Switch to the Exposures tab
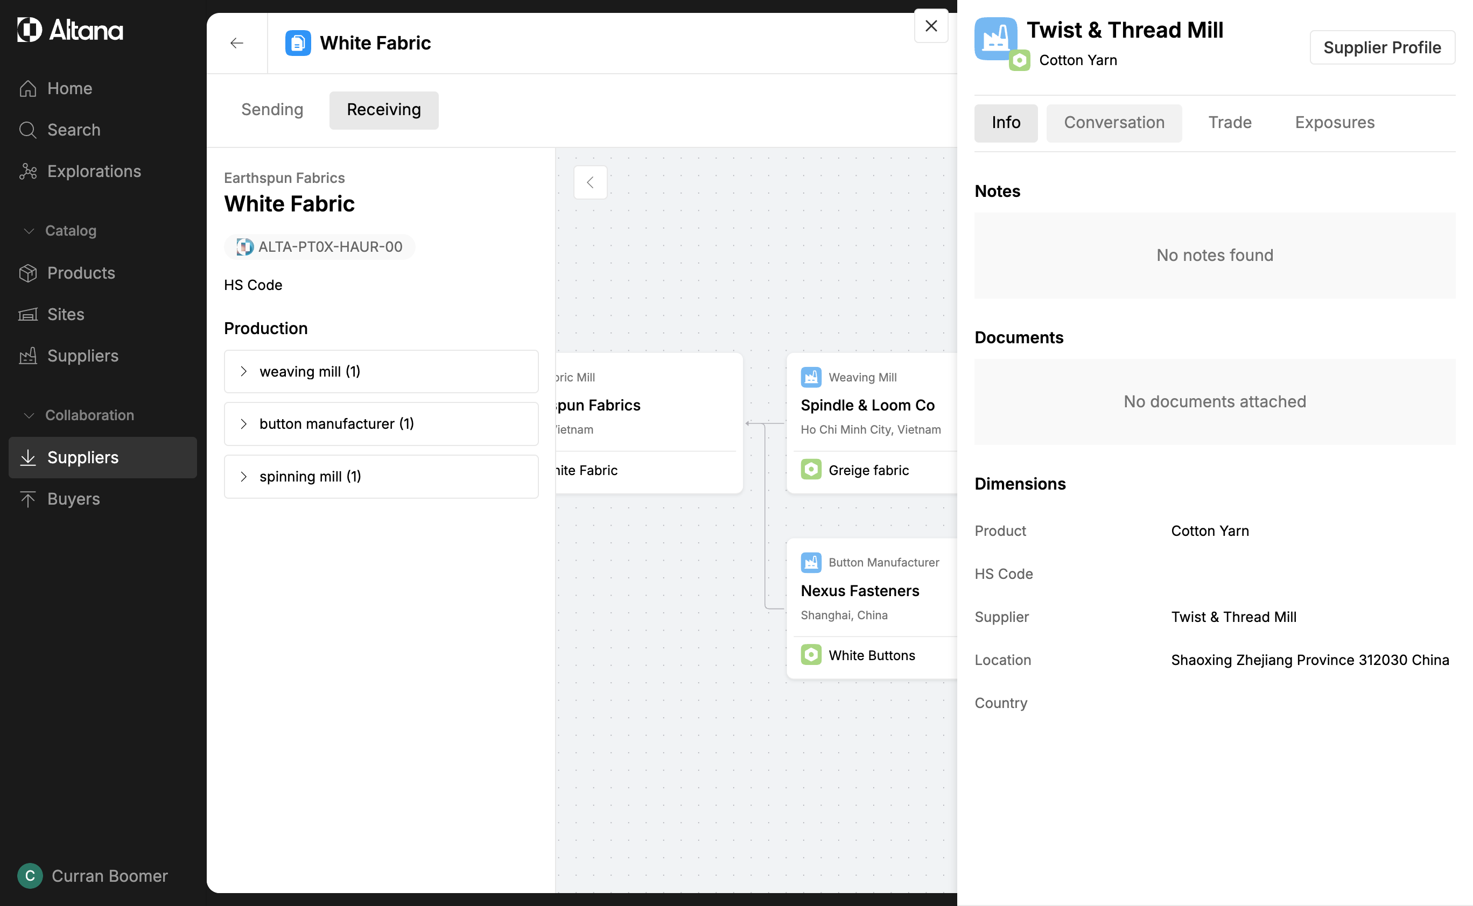The image size is (1473, 906). click(1334, 123)
